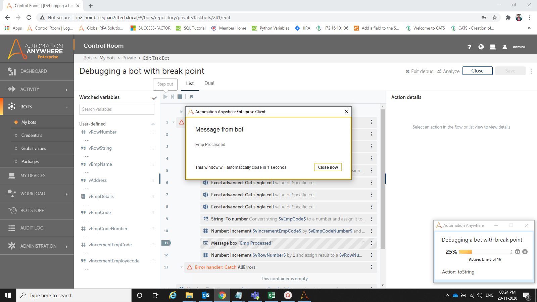537x302 pixels.
Task: Open the bot editor more options menu
Action: [x=531, y=71]
